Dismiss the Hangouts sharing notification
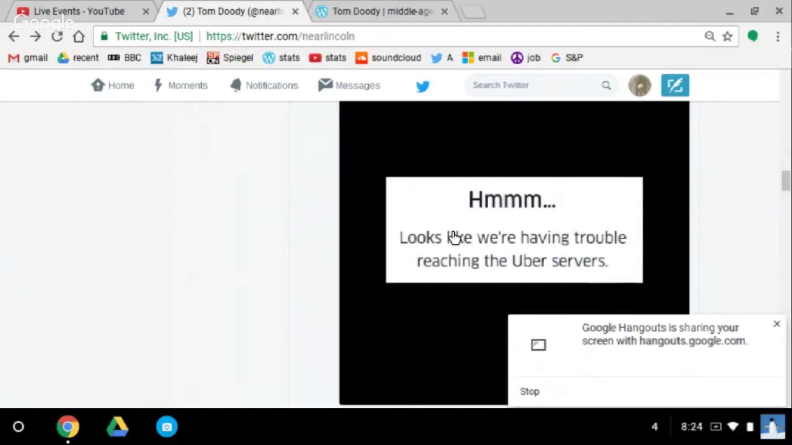 tap(777, 324)
